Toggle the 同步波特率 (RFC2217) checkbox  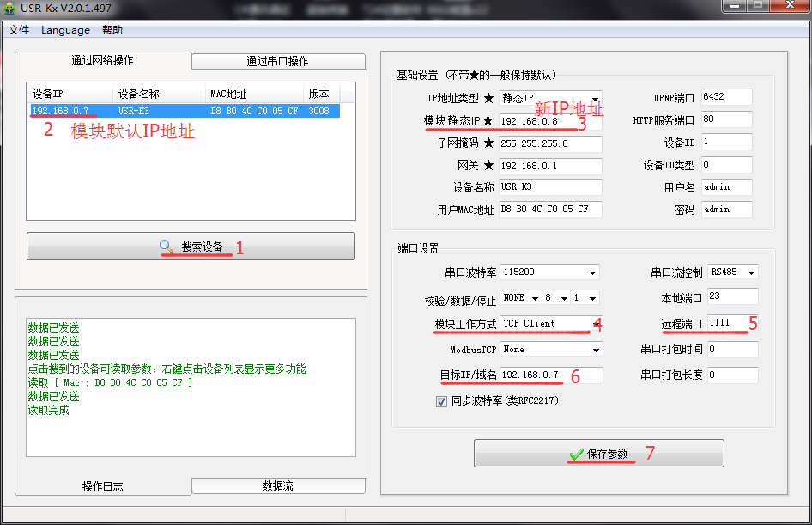click(x=441, y=400)
